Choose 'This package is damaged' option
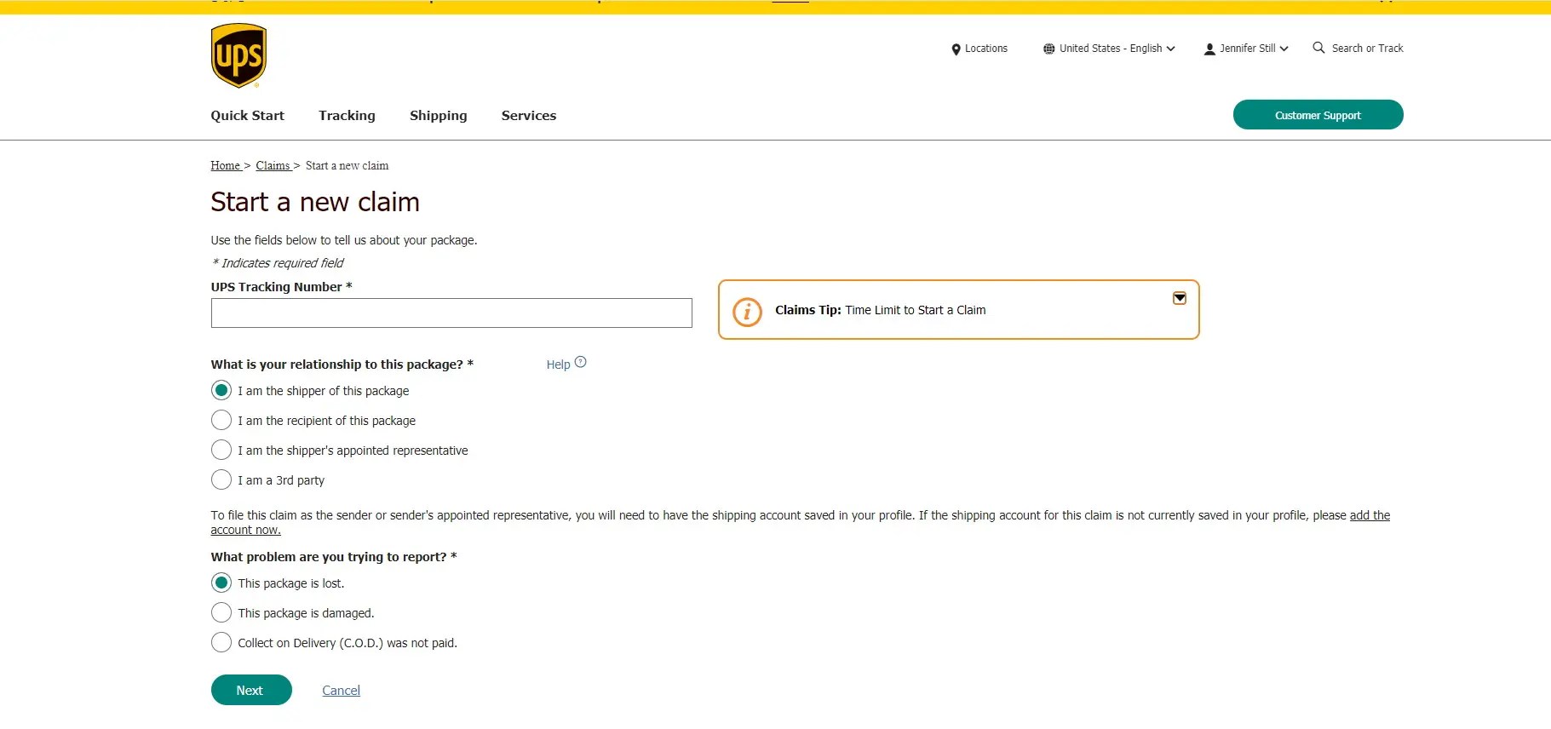Image resolution: width=1551 pixels, height=729 pixels. (221, 612)
